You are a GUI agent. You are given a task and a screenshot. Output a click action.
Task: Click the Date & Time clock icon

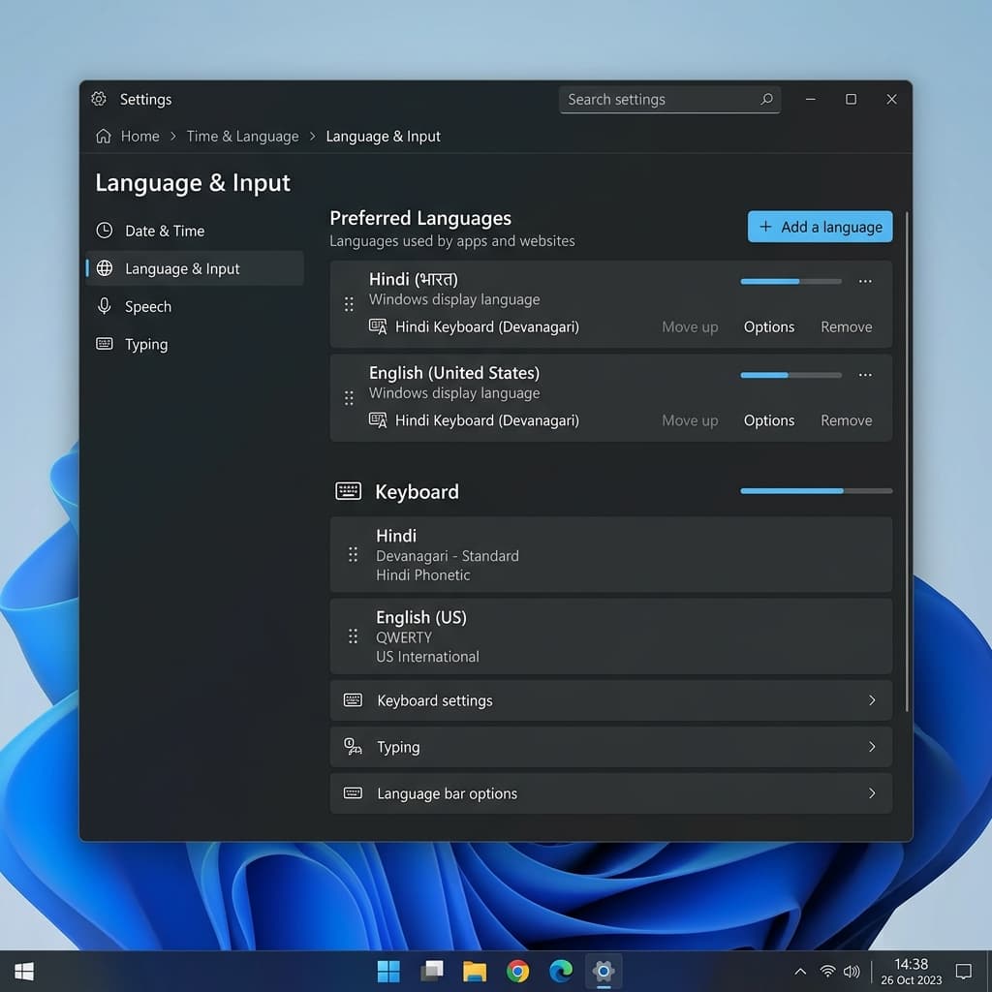pyautogui.click(x=105, y=231)
